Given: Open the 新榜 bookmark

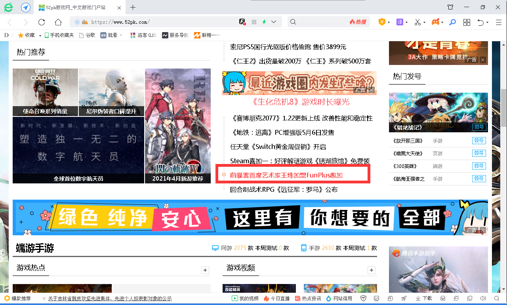Looking at the screenshot, I should click(207, 35).
